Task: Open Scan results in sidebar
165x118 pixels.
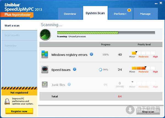Action: 19,35
